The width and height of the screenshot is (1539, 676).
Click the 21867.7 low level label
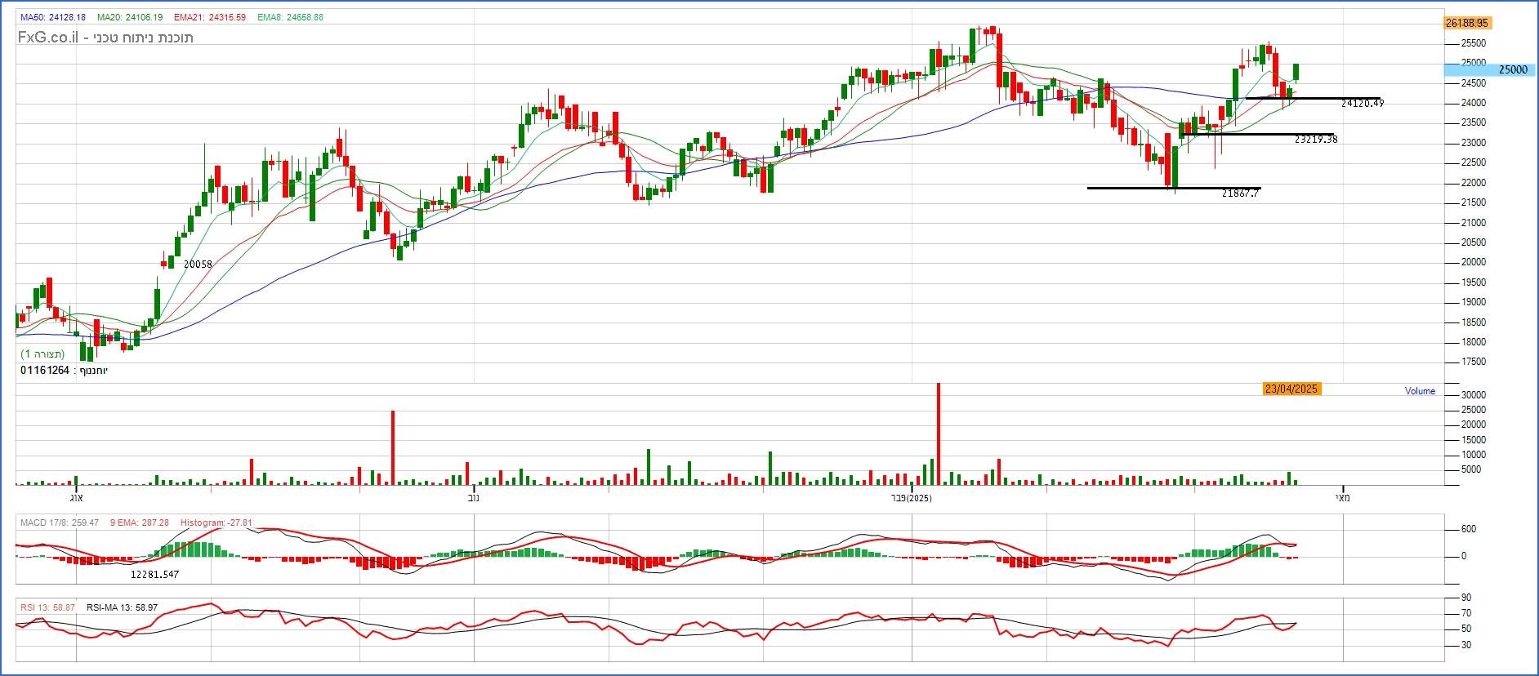tap(1239, 193)
